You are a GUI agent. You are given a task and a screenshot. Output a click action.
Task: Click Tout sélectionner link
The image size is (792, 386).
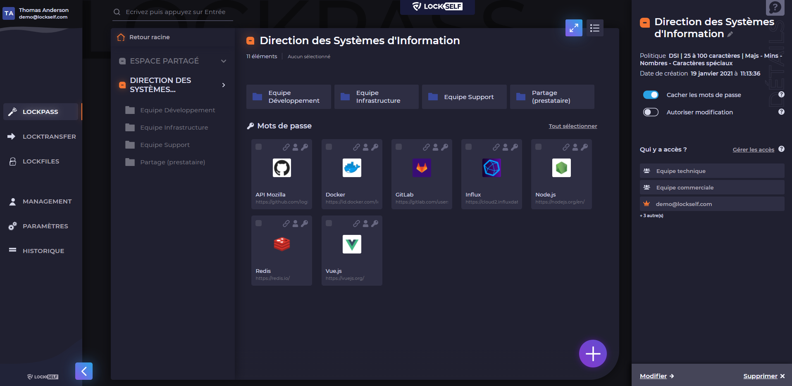tap(573, 126)
